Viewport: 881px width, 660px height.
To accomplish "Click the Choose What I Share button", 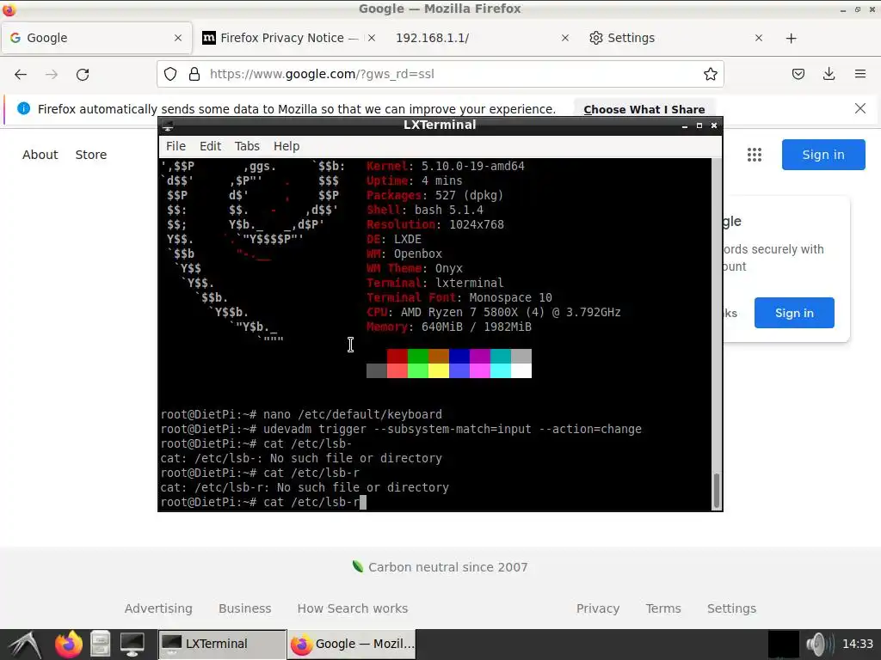I will (644, 109).
